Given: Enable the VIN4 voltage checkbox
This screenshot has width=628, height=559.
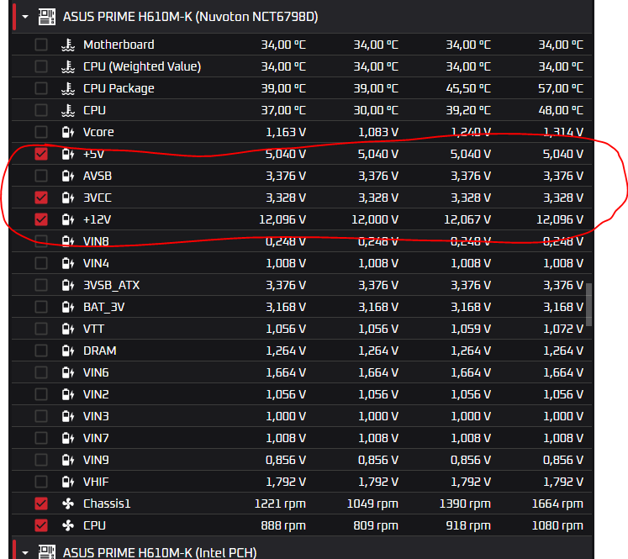Looking at the screenshot, I should click(41, 263).
